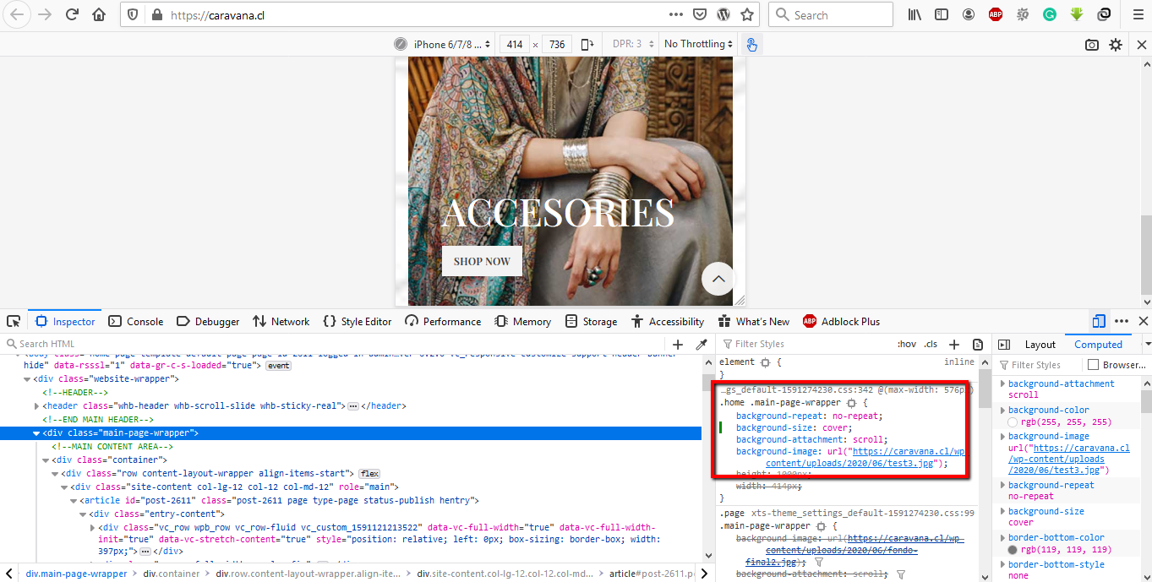Screen dimensions: 1152x582
Task: Click the flex badge on row div
Action: click(x=369, y=474)
